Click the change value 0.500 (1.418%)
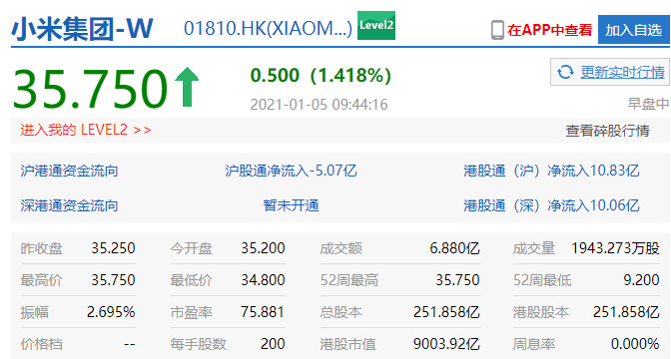671x359 pixels. click(321, 76)
